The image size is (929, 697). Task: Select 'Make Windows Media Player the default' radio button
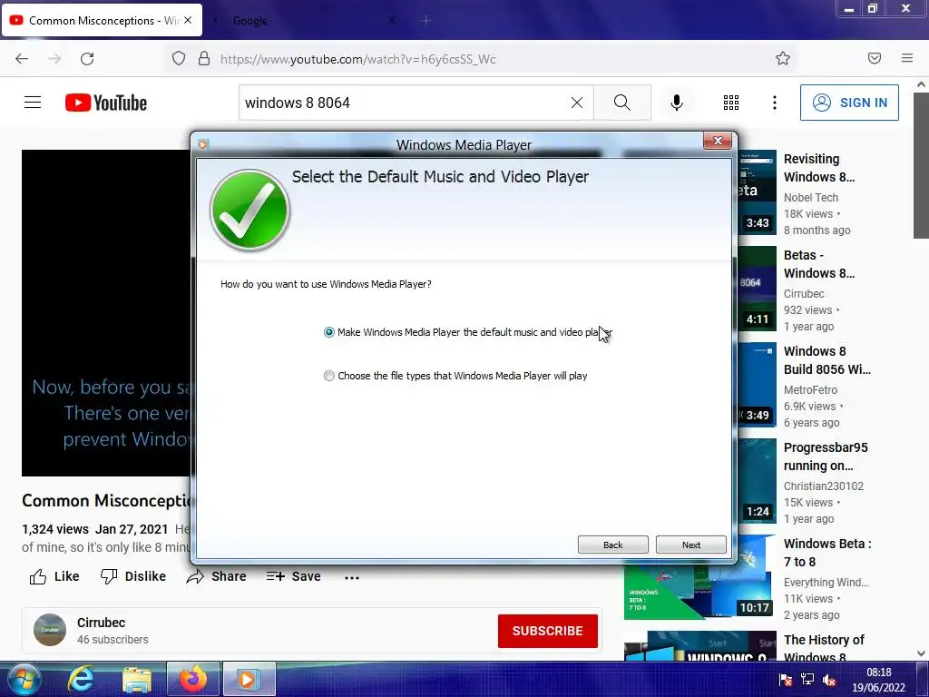[x=328, y=332]
